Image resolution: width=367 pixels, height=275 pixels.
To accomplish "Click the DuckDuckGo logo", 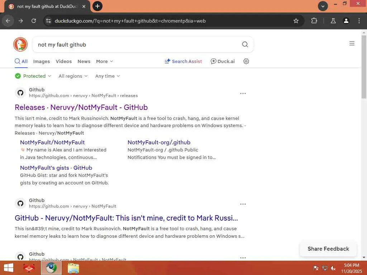I will tap(20, 44).
